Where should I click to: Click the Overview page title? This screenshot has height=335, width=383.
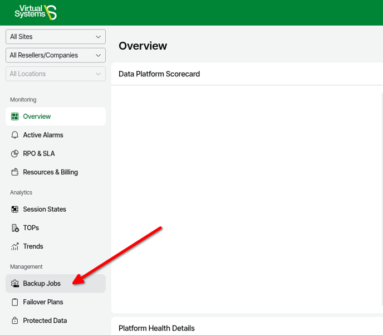143,46
